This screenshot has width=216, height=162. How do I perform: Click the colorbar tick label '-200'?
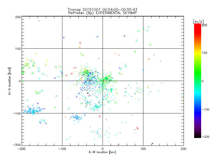(x=205, y=137)
